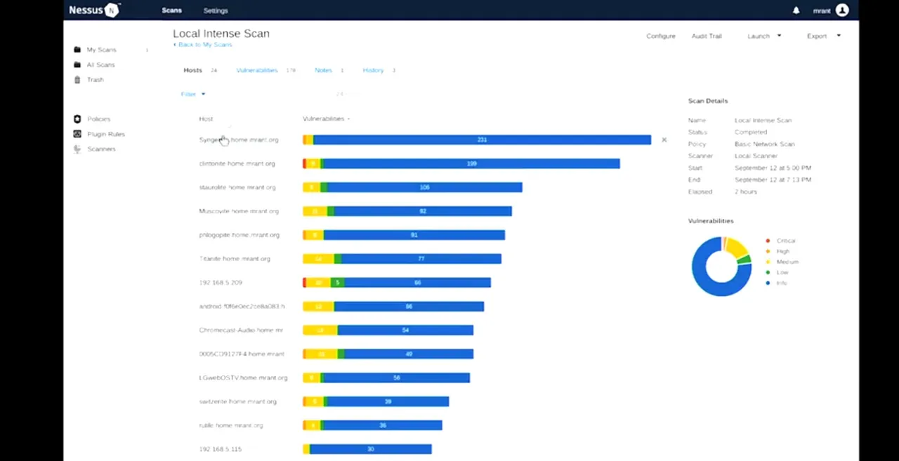Open host clintonite.home.mrant.org
Image resolution: width=899 pixels, height=461 pixels.
pos(237,163)
